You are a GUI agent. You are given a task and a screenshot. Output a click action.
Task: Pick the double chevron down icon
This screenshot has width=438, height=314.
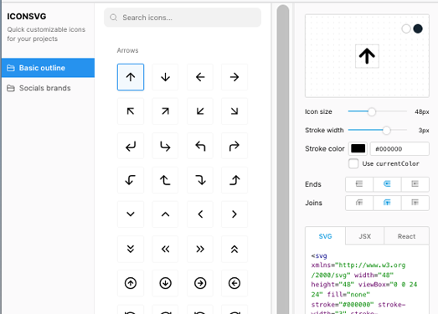(x=131, y=249)
